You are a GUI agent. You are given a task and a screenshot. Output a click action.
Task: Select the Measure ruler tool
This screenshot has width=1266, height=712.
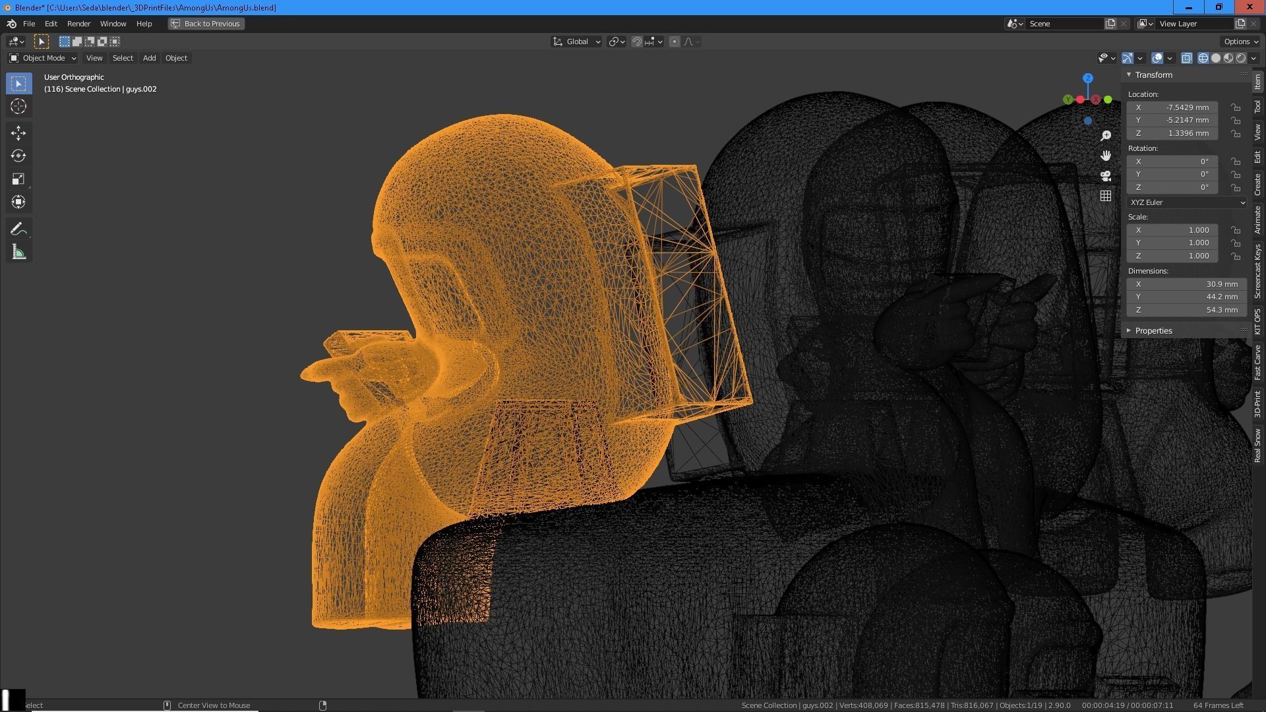[x=18, y=252]
